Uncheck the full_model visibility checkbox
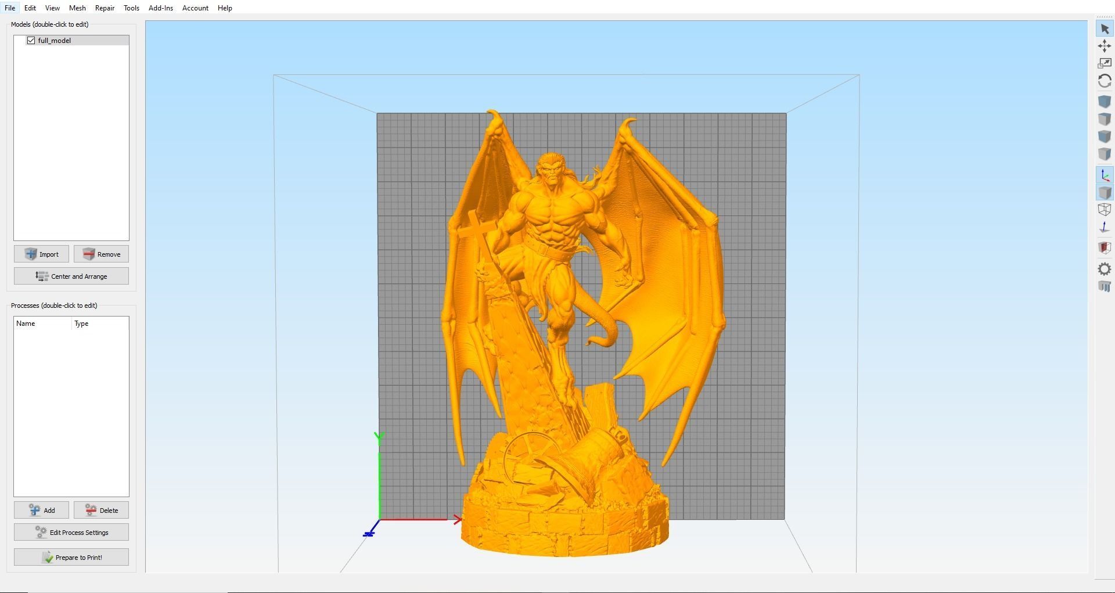The width and height of the screenshot is (1115, 593). (31, 40)
